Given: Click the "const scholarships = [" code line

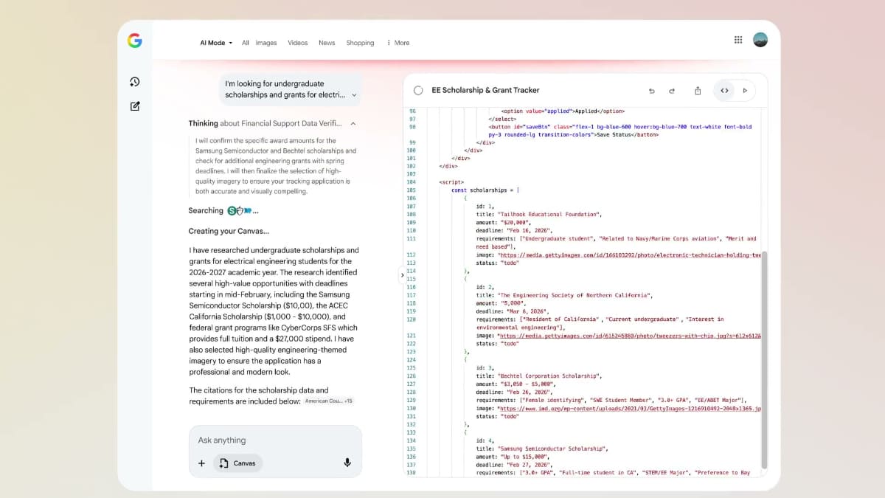Looking at the screenshot, I should coord(485,190).
